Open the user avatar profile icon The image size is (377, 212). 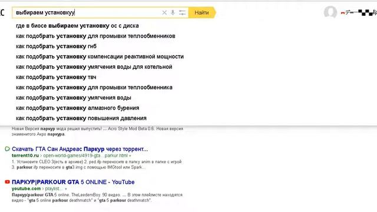(330, 12)
